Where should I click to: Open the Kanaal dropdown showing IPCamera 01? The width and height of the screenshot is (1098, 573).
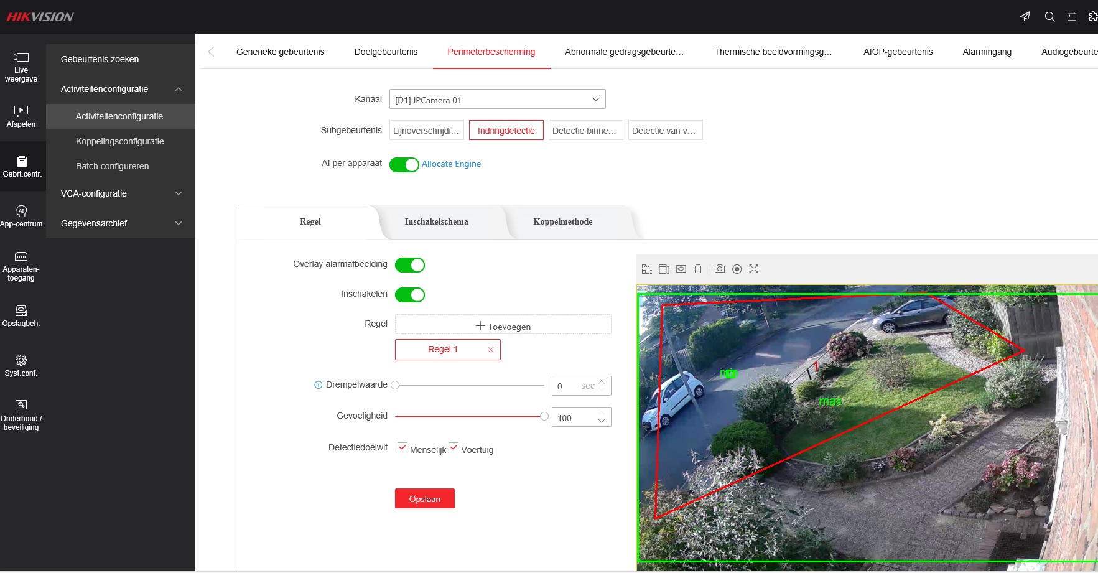(497, 100)
